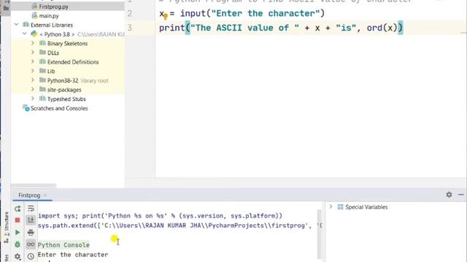Screen dimensions: 467x262
Task: Open tool window settings gear
Action: (449, 194)
